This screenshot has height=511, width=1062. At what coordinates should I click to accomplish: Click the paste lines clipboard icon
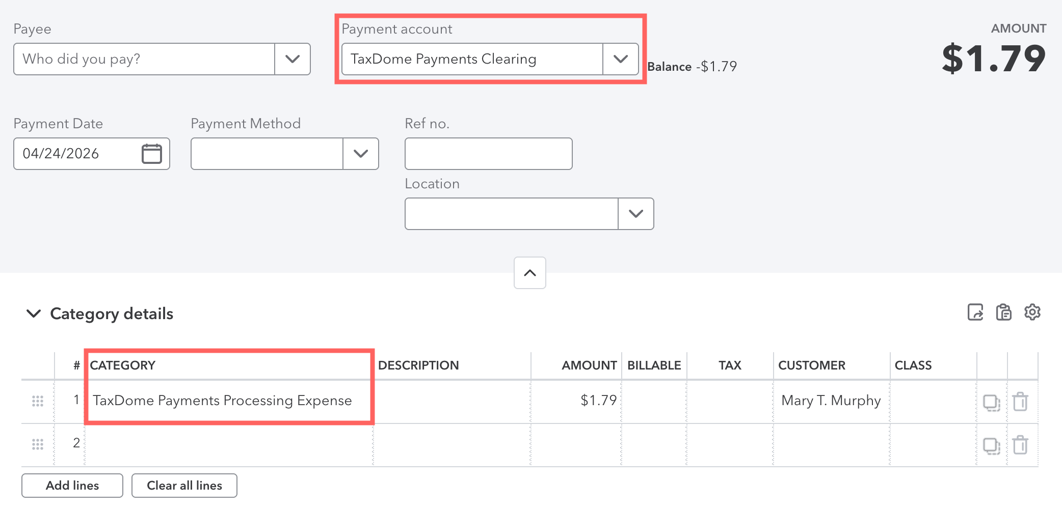(x=1003, y=313)
